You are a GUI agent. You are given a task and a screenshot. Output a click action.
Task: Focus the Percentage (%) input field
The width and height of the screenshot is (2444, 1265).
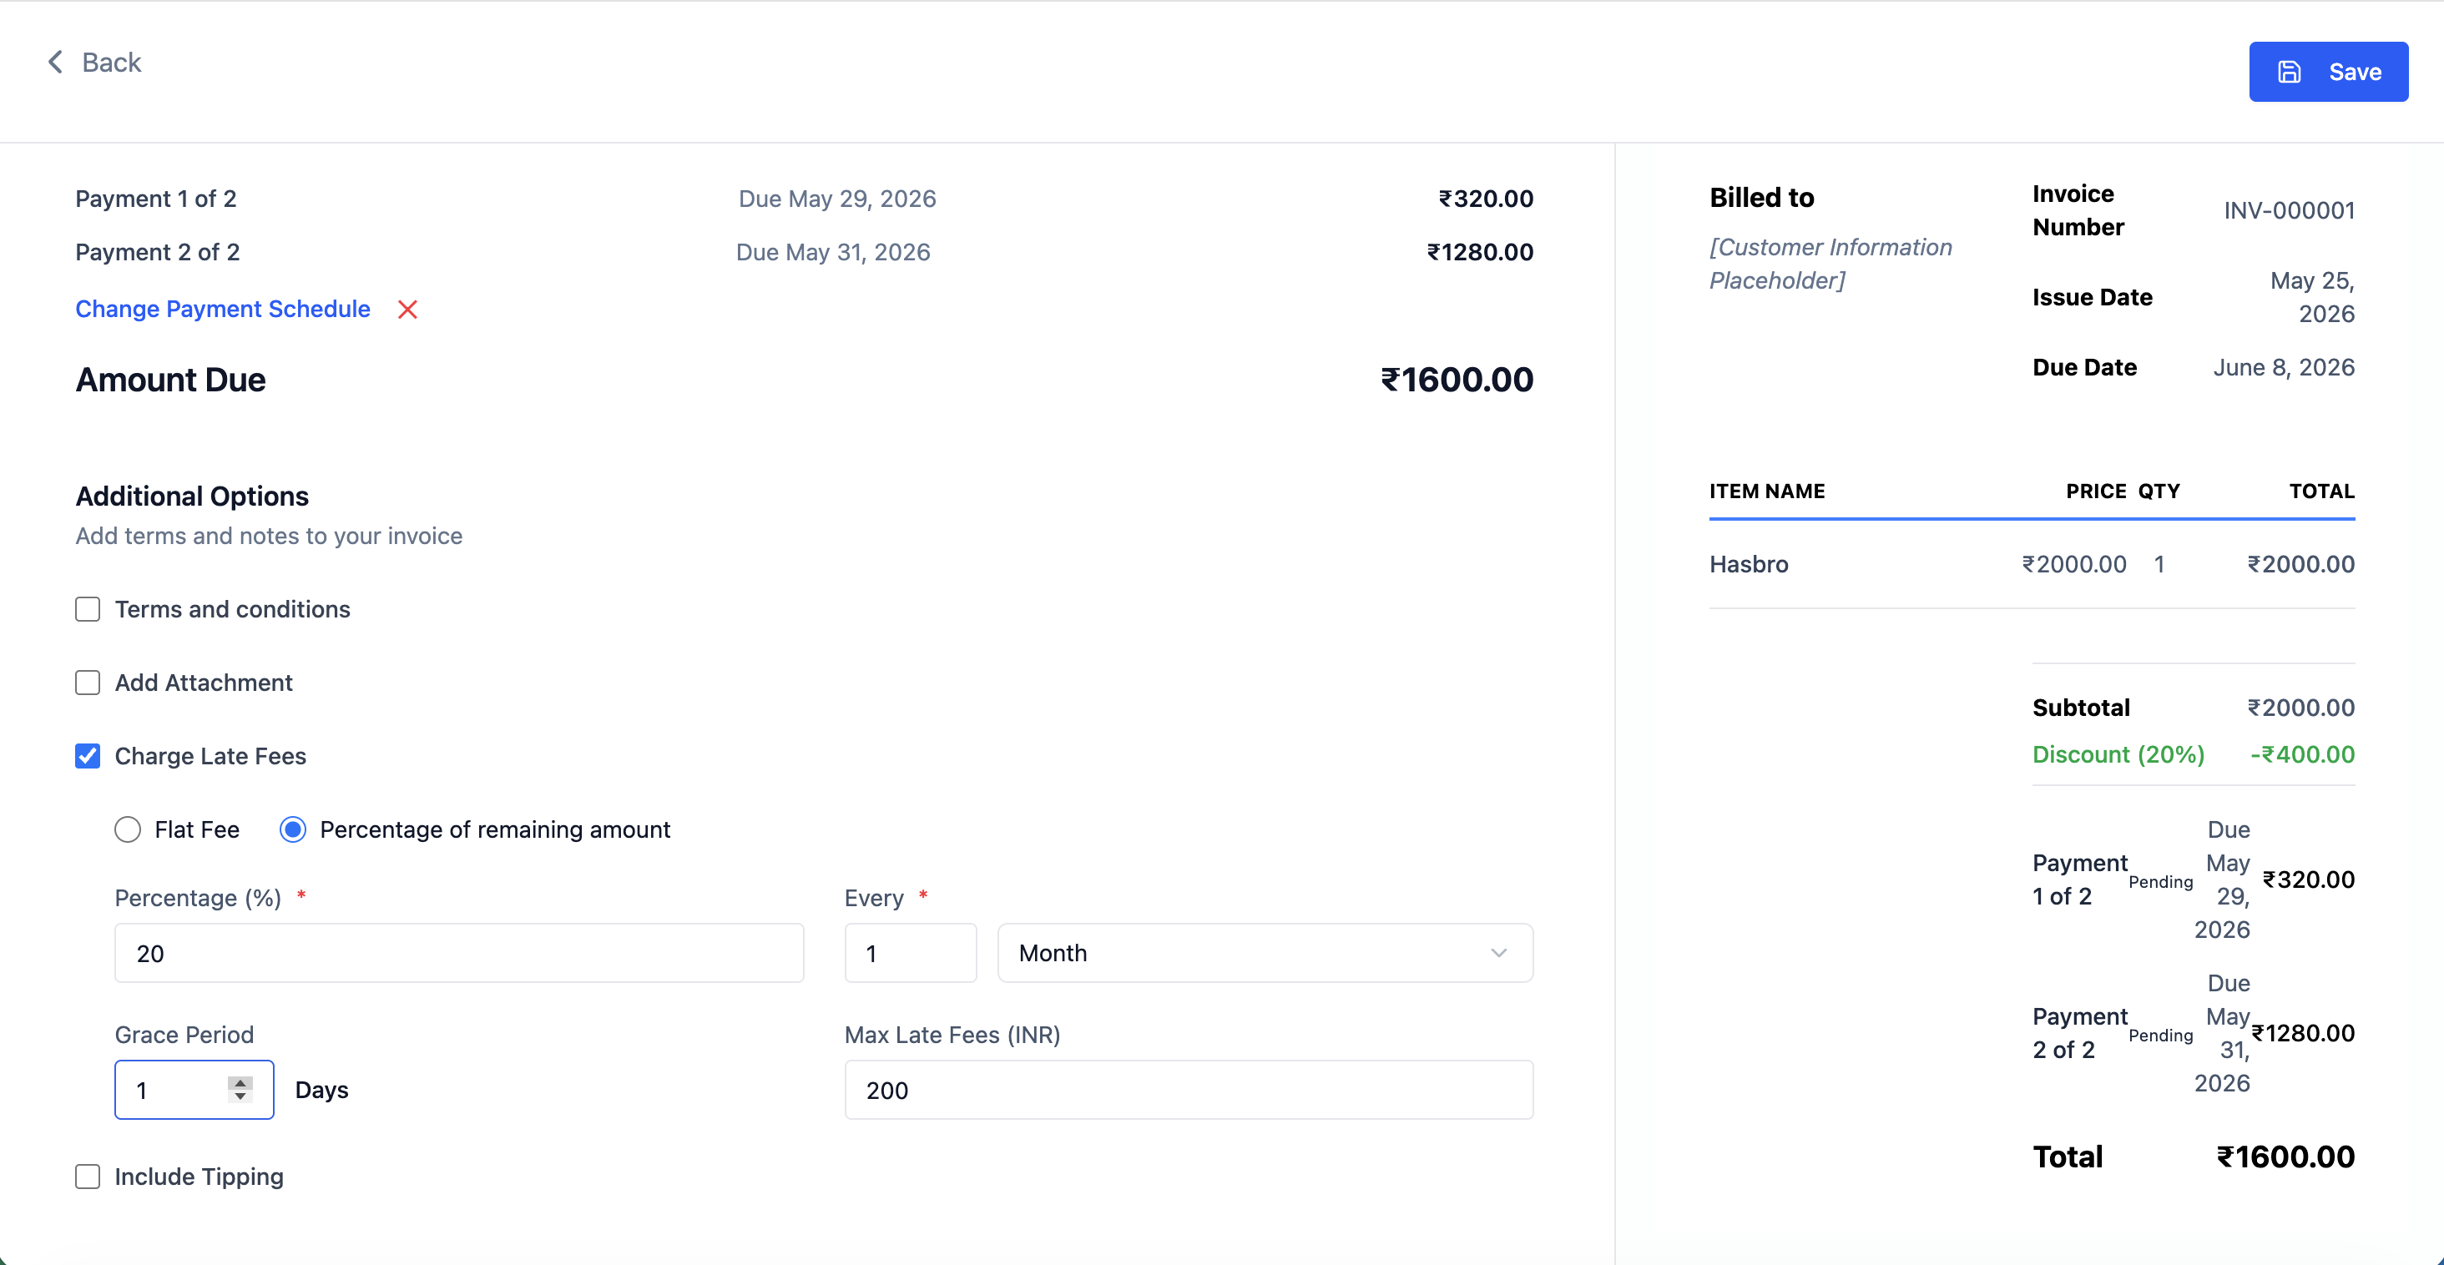[x=459, y=953]
